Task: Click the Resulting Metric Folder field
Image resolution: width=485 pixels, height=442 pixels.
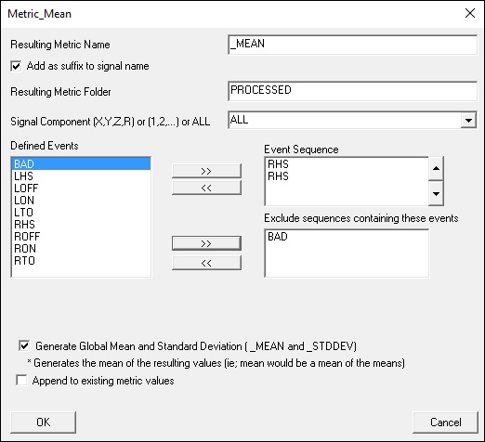Action: (x=352, y=91)
